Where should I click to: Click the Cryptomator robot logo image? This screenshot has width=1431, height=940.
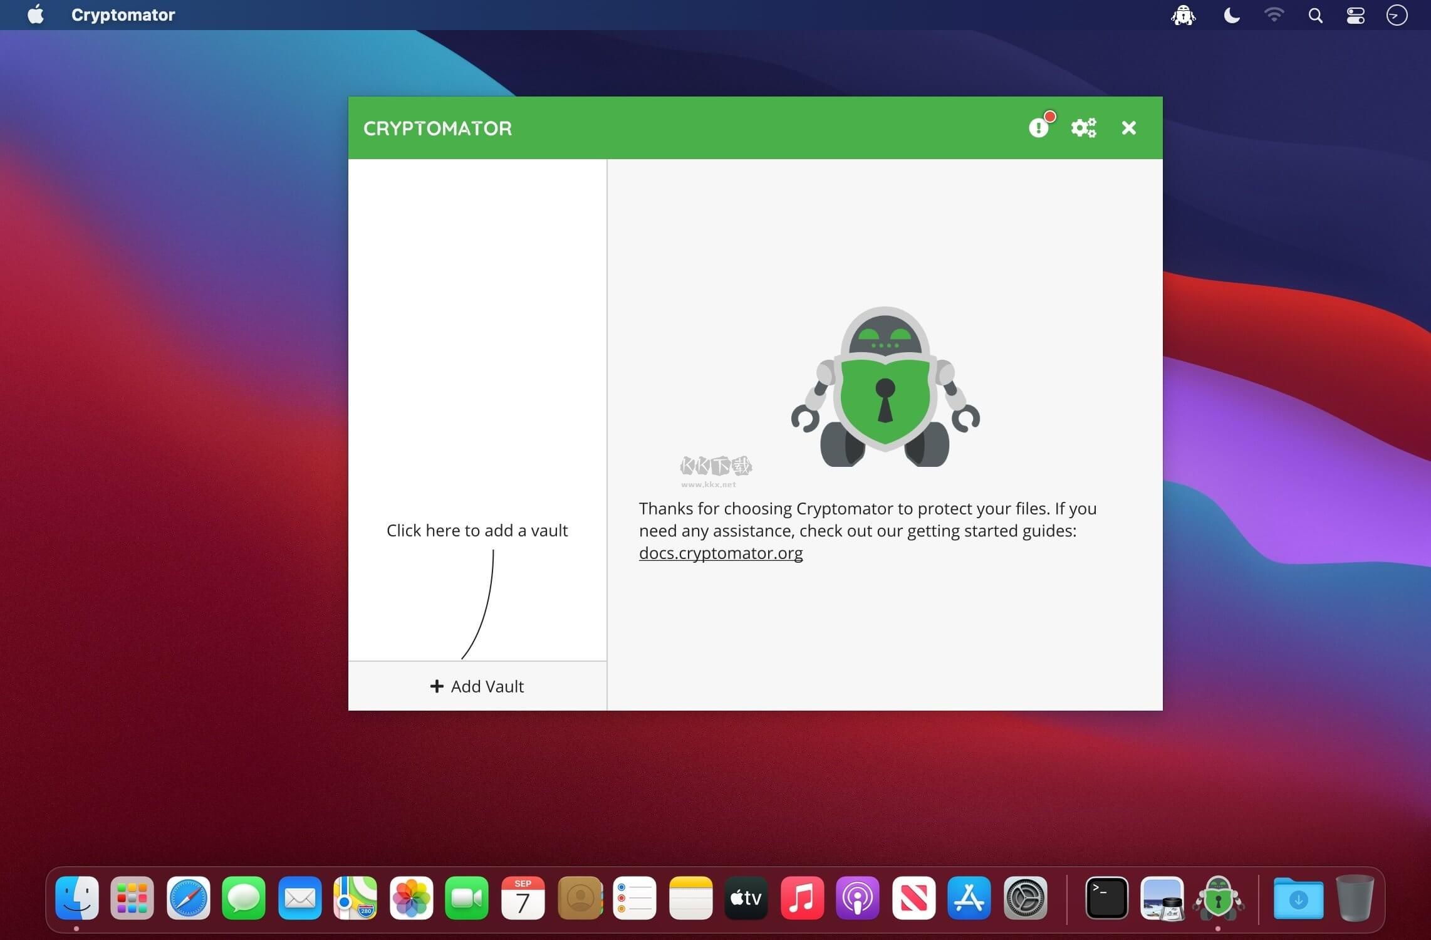(885, 387)
